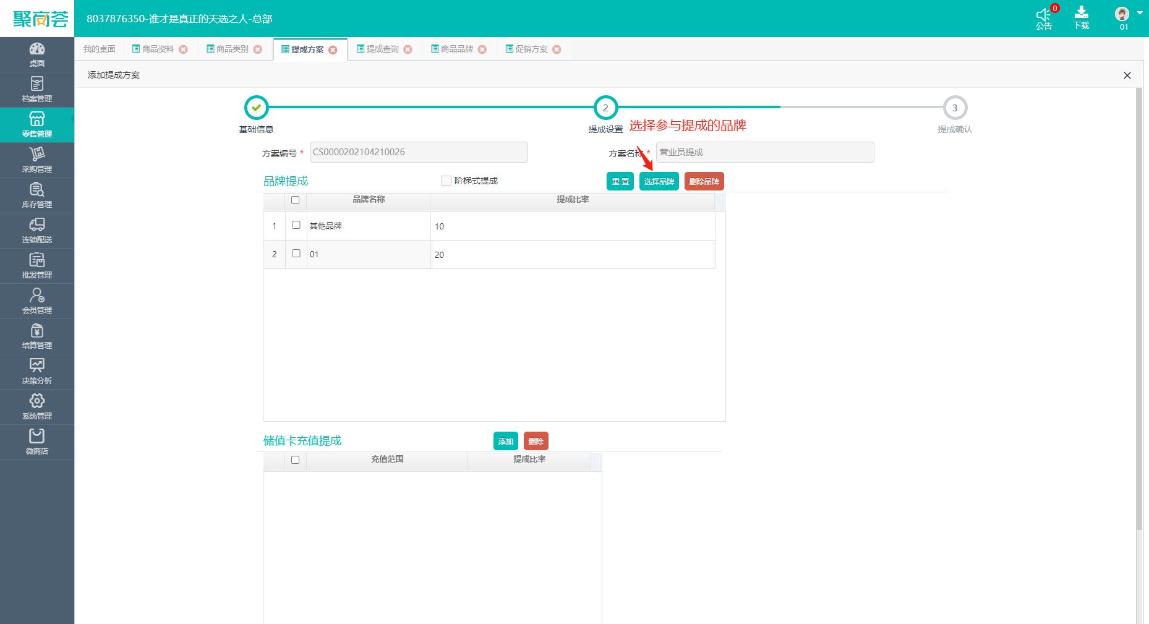Click the 品牌名称 column header
This screenshot has height=624, width=1149.
coord(369,200)
